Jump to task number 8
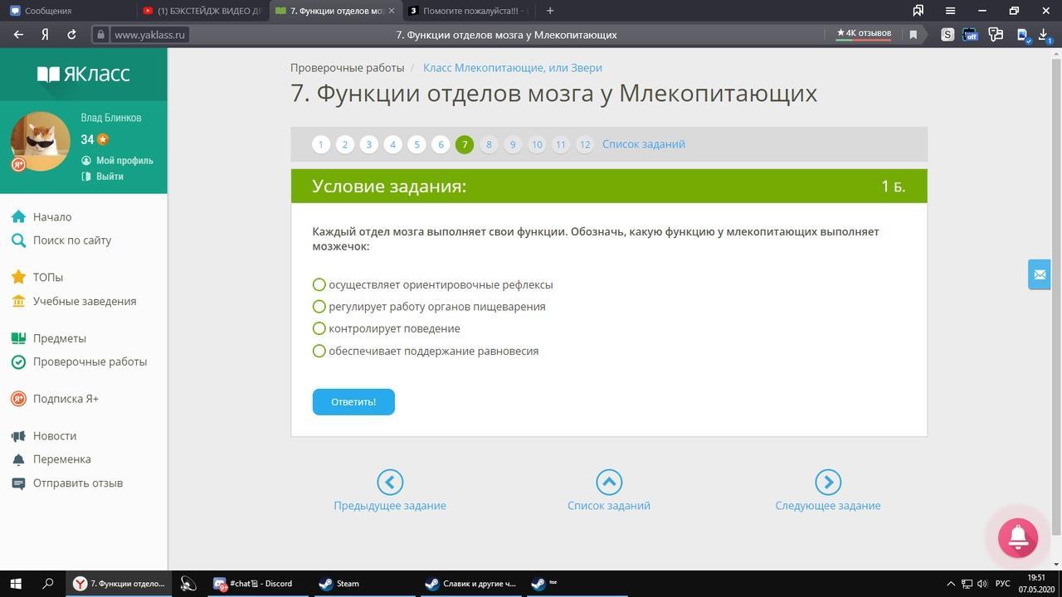1062x597 pixels. [x=489, y=144]
